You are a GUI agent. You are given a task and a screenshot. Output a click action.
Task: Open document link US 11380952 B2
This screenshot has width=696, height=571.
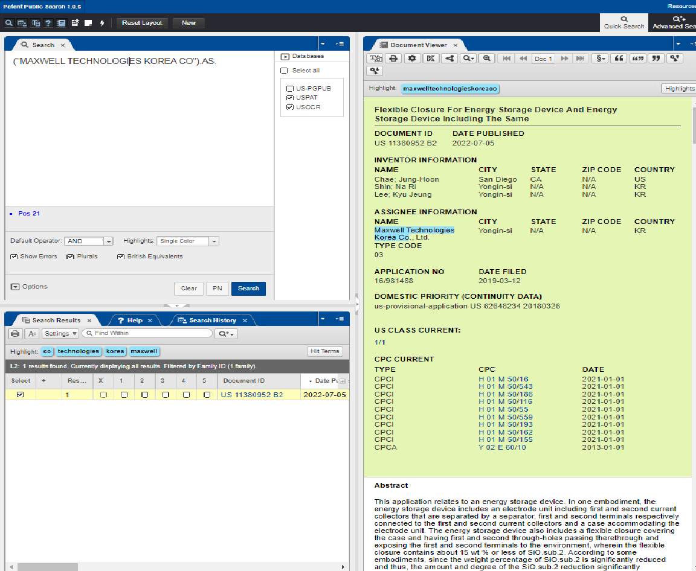(x=251, y=395)
